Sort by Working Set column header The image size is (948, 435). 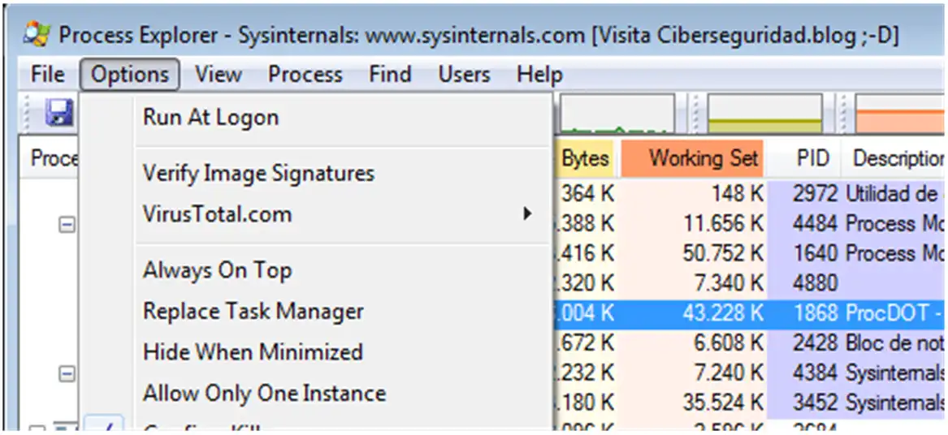pos(693,158)
